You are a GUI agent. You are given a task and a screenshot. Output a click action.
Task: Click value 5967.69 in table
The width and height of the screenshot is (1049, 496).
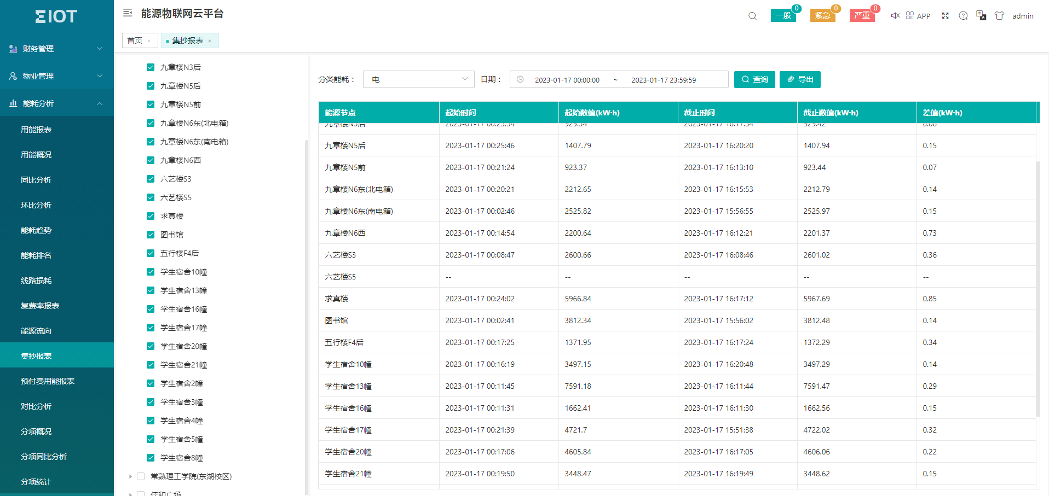click(x=816, y=299)
